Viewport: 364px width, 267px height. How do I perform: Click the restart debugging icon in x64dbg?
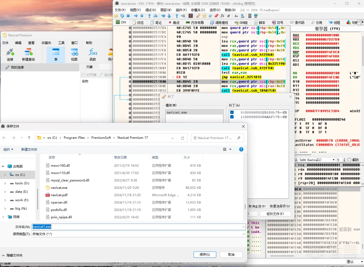click(x=122, y=16)
